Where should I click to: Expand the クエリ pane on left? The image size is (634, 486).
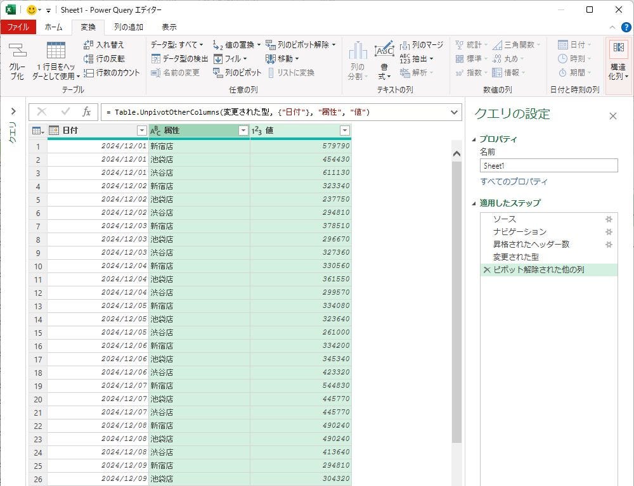13,112
